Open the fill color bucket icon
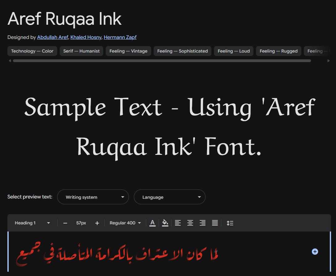The width and height of the screenshot is (336, 276). [165, 223]
